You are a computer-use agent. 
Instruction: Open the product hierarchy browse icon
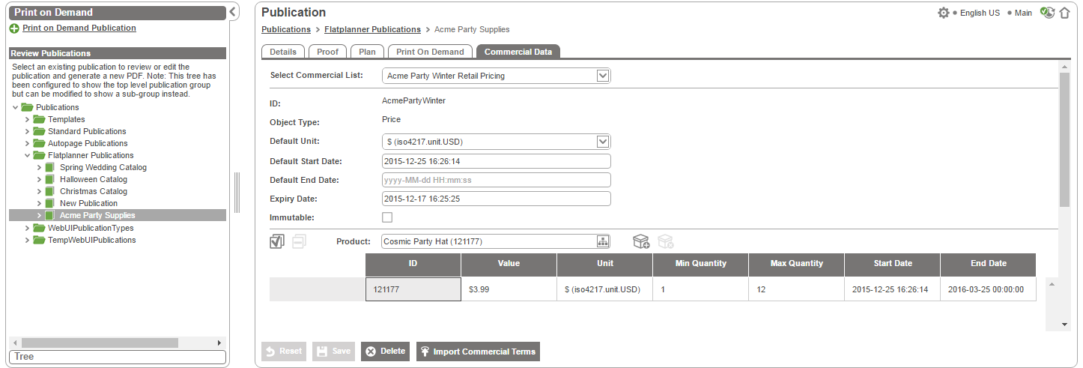(x=602, y=241)
